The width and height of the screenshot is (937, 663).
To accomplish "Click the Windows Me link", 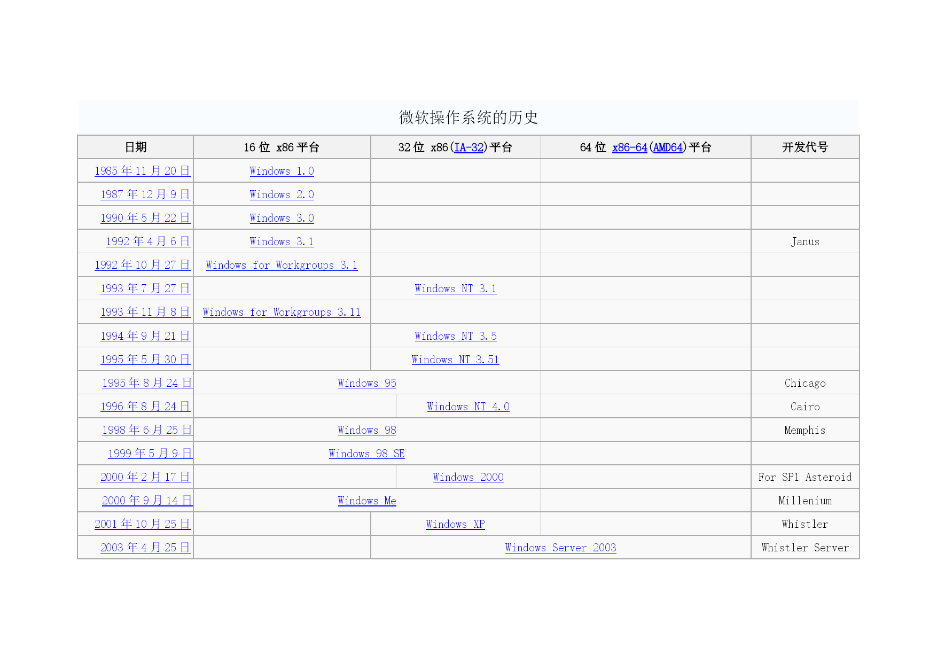I will [367, 501].
